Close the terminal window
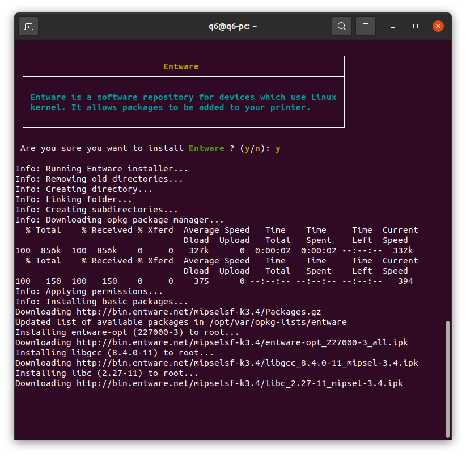 [438, 26]
